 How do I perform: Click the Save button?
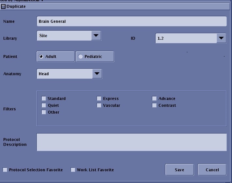point(179,170)
